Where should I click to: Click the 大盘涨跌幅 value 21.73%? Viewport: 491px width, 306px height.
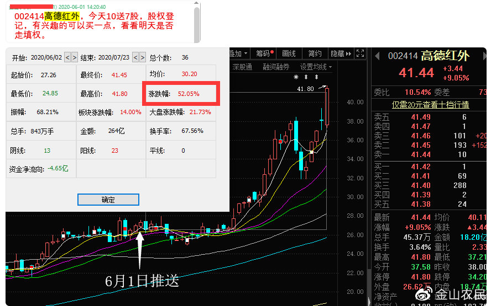pyautogui.click(x=200, y=112)
